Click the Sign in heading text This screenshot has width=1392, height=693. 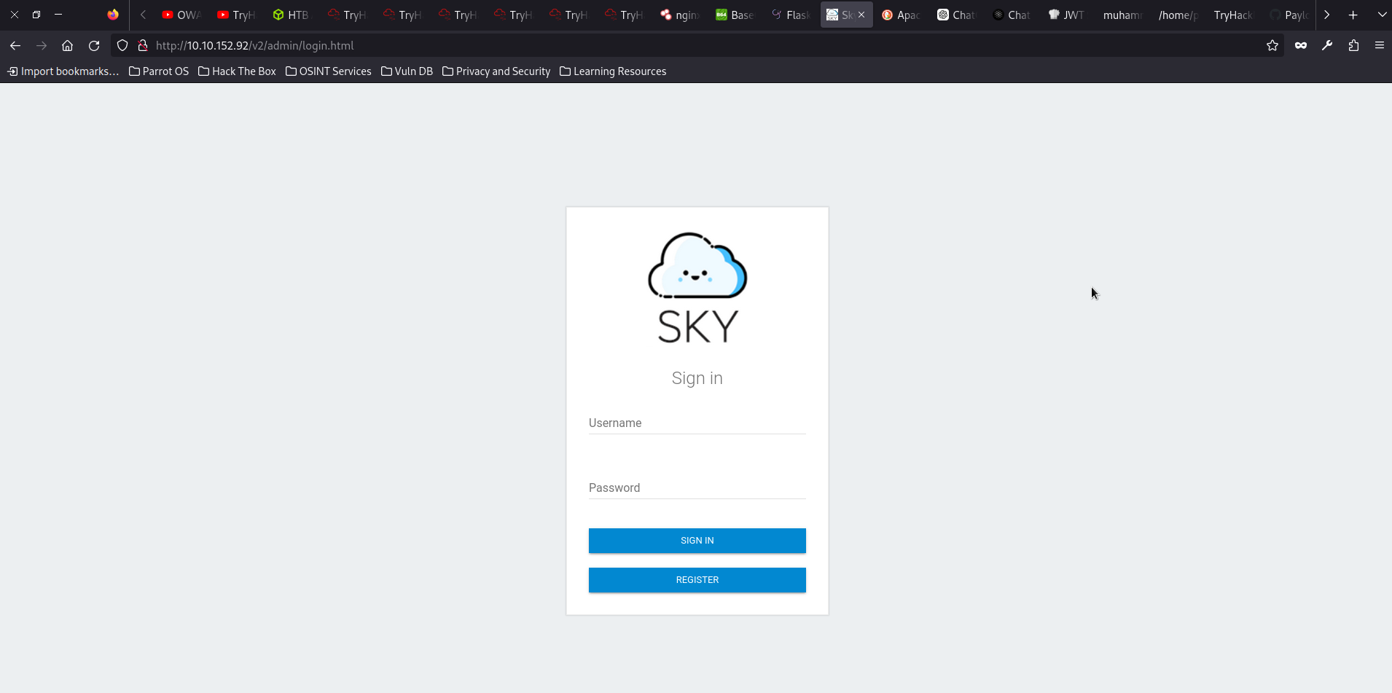(x=697, y=378)
